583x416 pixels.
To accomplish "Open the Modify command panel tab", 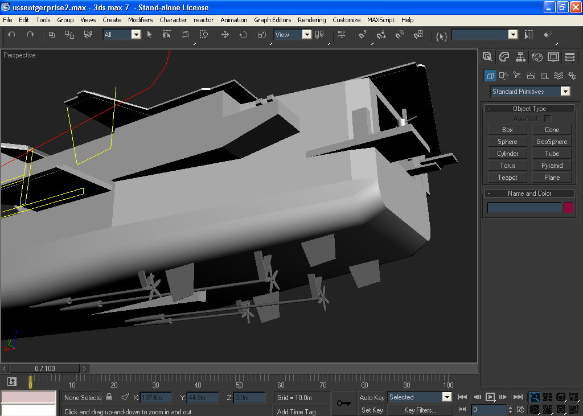I will 504,56.
